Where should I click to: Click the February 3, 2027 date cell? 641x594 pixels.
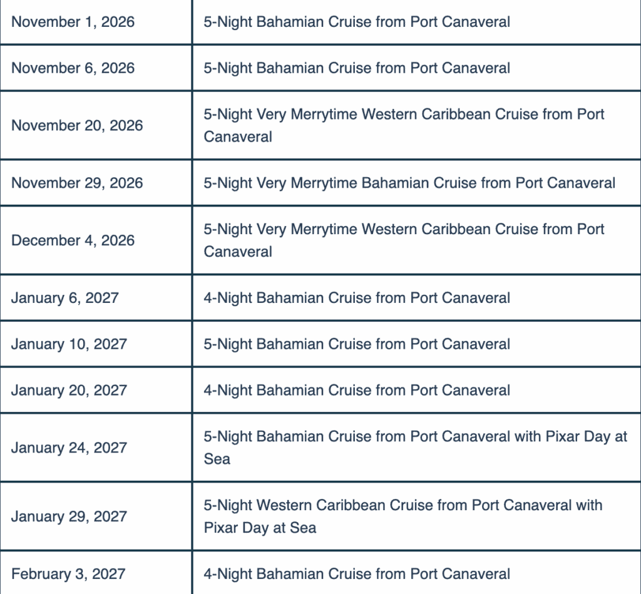click(68, 574)
